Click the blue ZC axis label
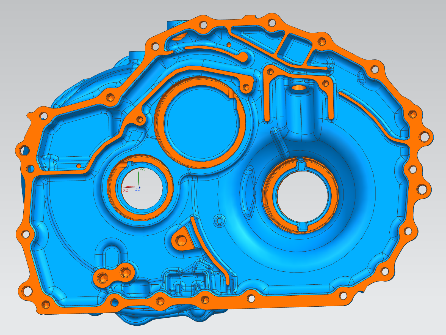This screenshot has height=335, width=446. click(137, 189)
